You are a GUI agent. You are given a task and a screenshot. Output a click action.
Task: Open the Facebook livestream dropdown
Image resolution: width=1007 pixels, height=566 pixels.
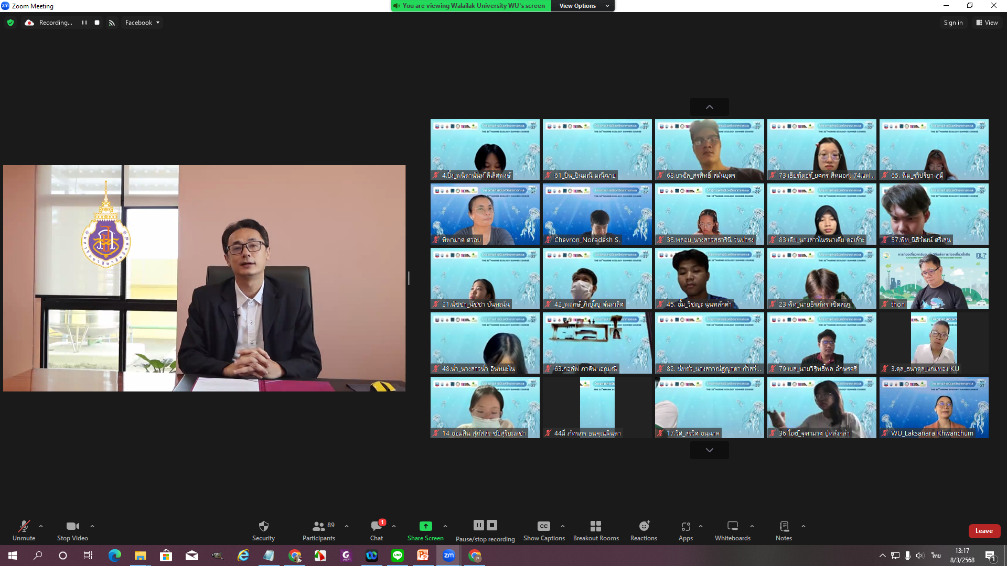pyautogui.click(x=142, y=23)
